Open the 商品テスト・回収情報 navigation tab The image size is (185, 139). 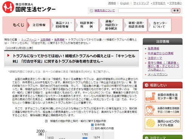pos(63,25)
